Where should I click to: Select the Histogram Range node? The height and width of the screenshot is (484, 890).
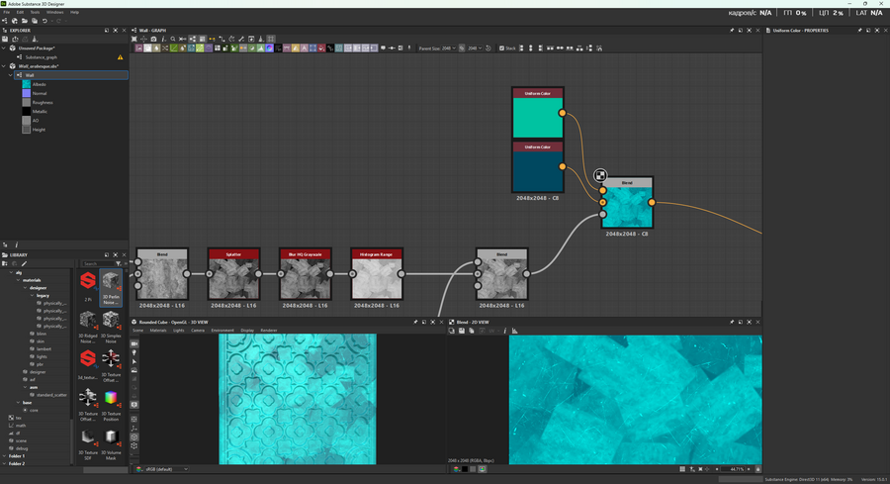[377, 274]
